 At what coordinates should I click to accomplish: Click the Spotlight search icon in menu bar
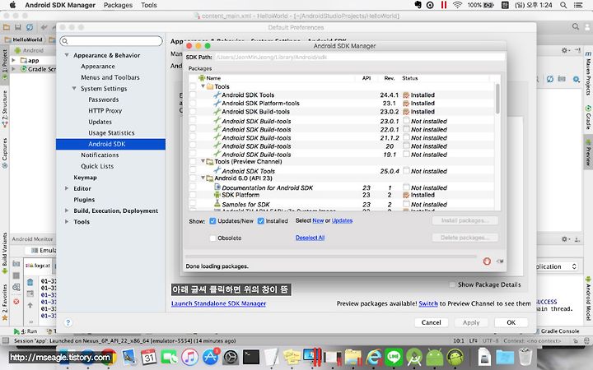(563, 5)
